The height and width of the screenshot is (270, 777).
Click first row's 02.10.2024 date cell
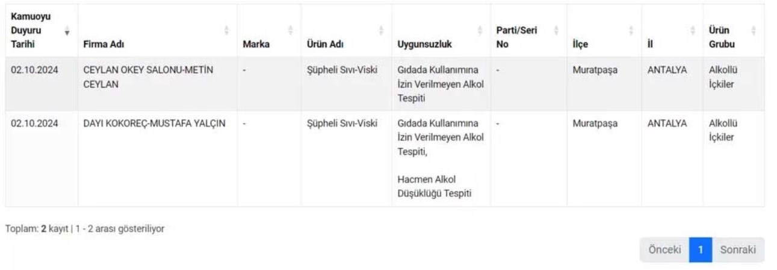34,70
